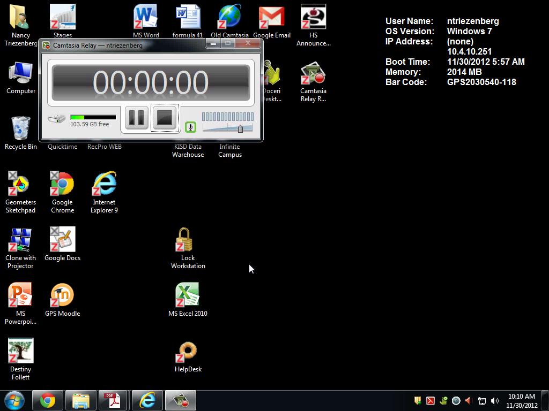Open Chrome from the taskbar
Viewport: 549px width, 411px height.
pos(48,400)
